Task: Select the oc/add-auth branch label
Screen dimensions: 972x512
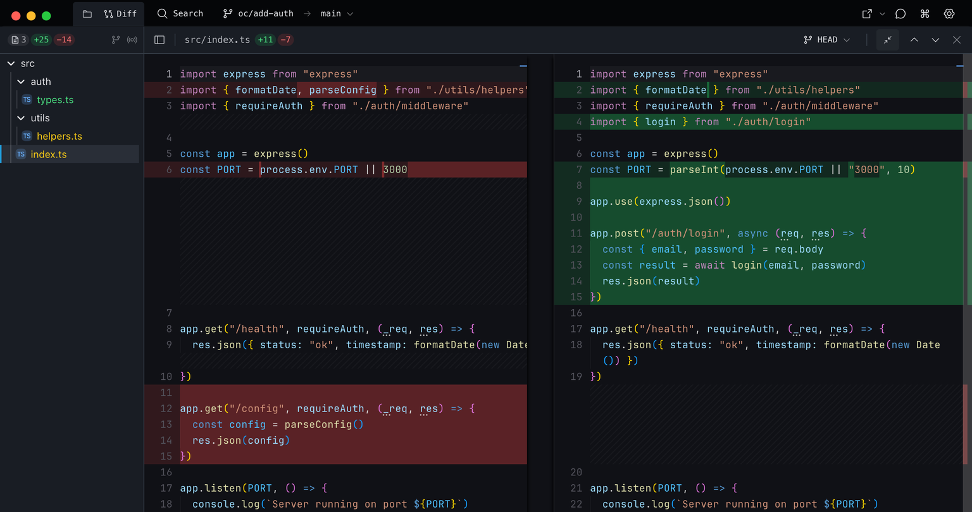Action: click(x=266, y=13)
